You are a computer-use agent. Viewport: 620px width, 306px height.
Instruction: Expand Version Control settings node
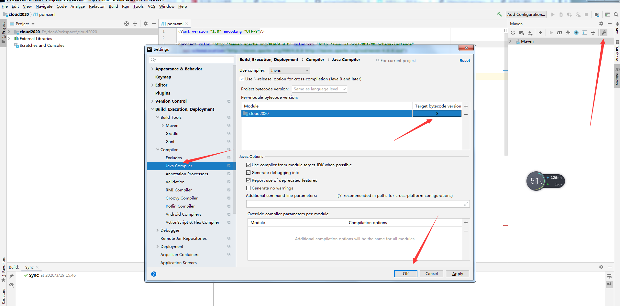pyautogui.click(x=152, y=101)
